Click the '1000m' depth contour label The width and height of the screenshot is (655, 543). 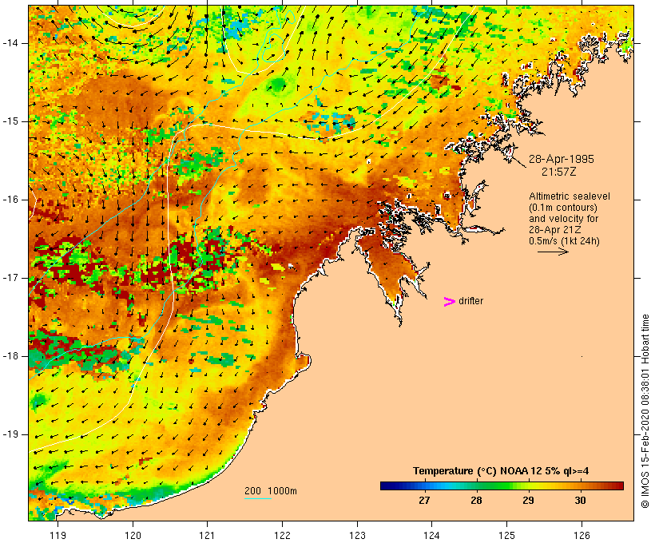[282, 491]
